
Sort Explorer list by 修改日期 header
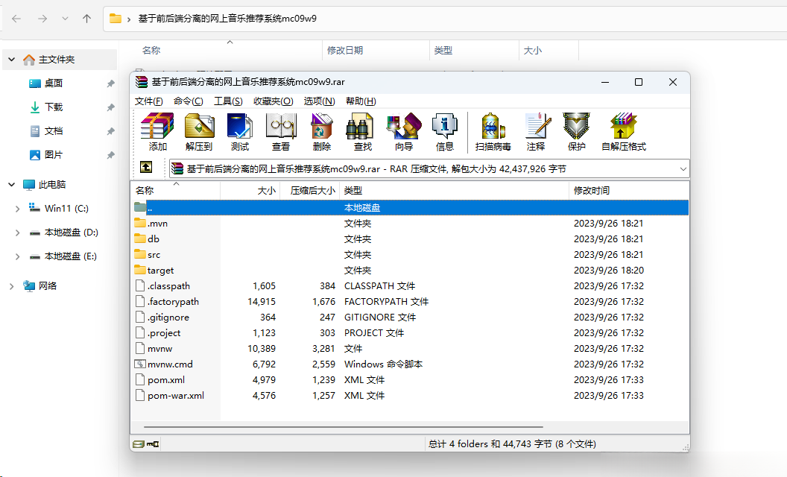pyautogui.click(x=376, y=51)
